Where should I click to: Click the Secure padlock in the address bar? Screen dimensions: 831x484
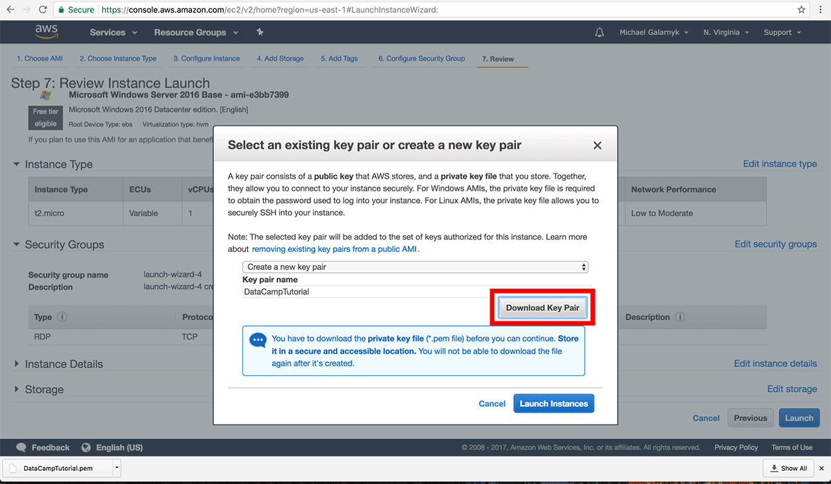pyautogui.click(x=63, y=11)
